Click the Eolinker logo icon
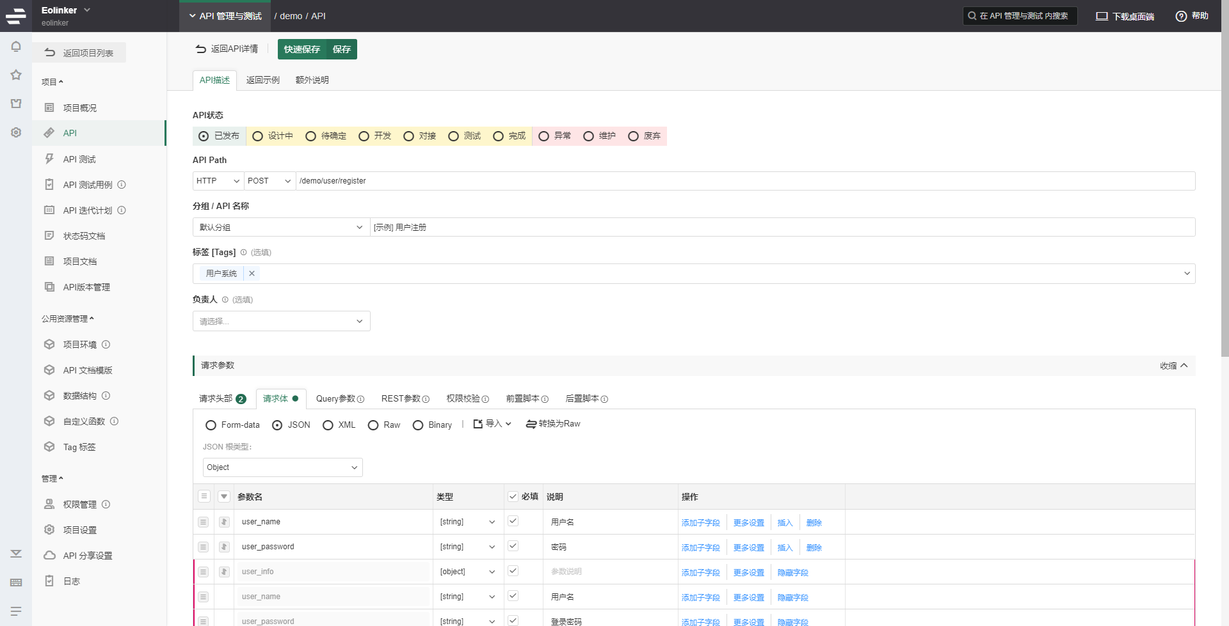This screenshot has width=1229, height=626. point(16,16)
